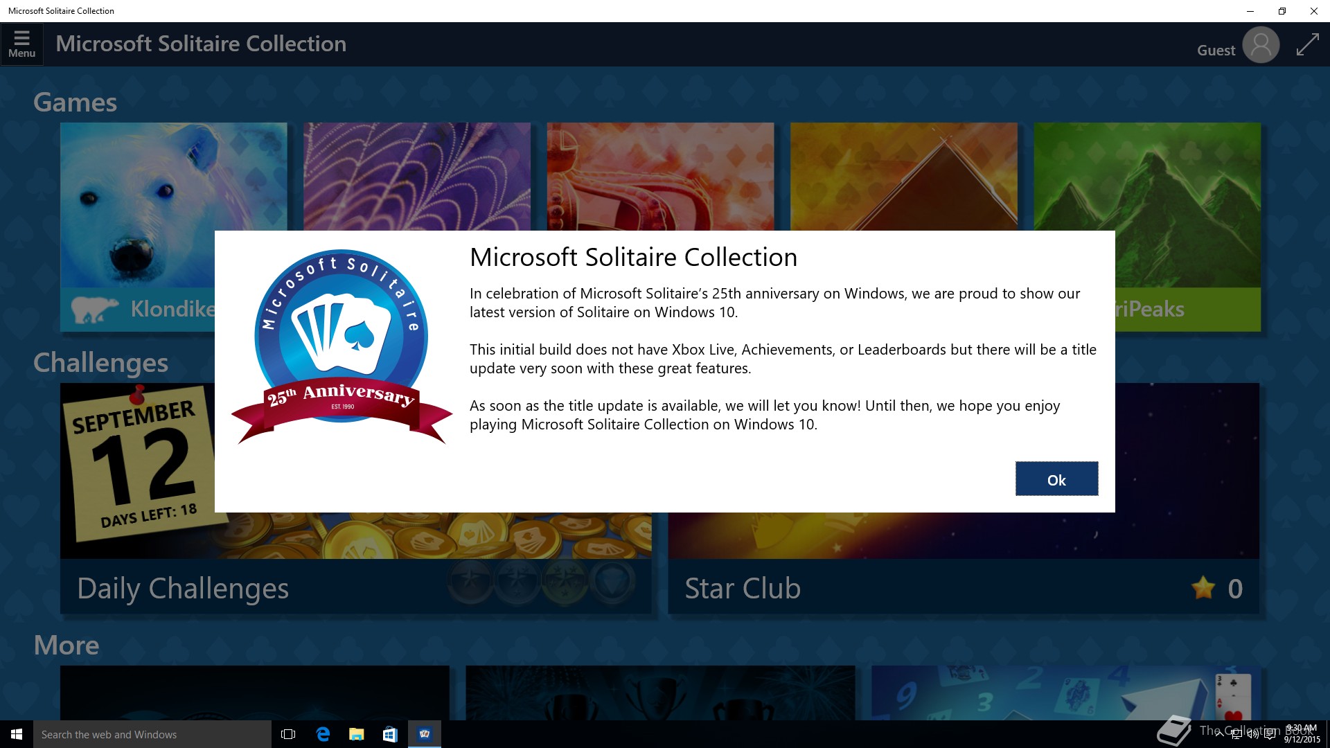
Task: Open the Windows Store taskbar icon
Action: (390, 734)
